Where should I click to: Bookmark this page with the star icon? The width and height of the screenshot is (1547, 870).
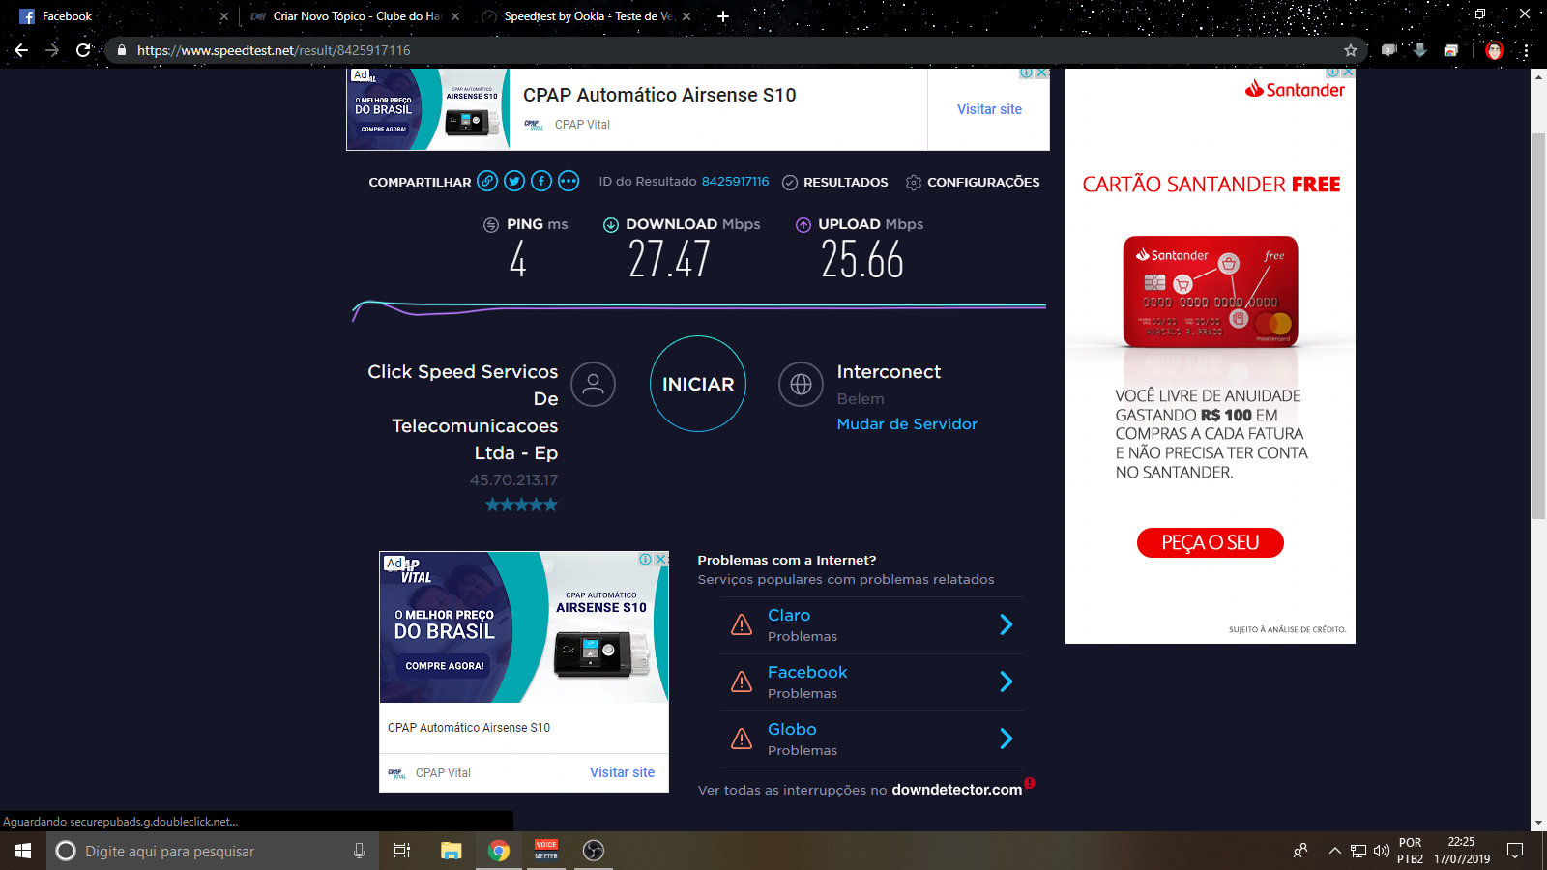(1351, 50)
